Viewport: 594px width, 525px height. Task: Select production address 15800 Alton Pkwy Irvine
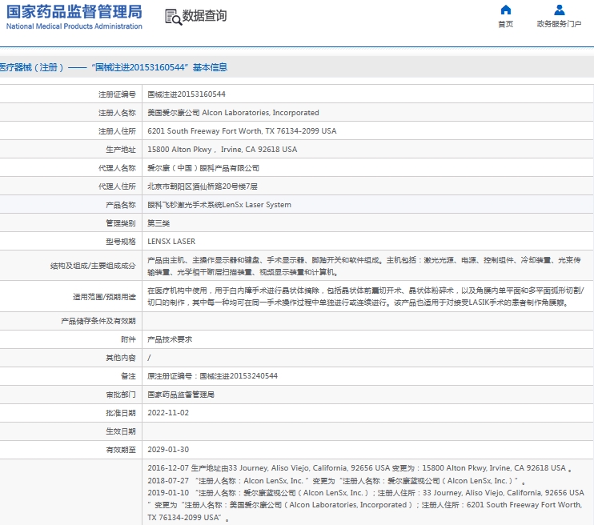(x=223, y=150)
